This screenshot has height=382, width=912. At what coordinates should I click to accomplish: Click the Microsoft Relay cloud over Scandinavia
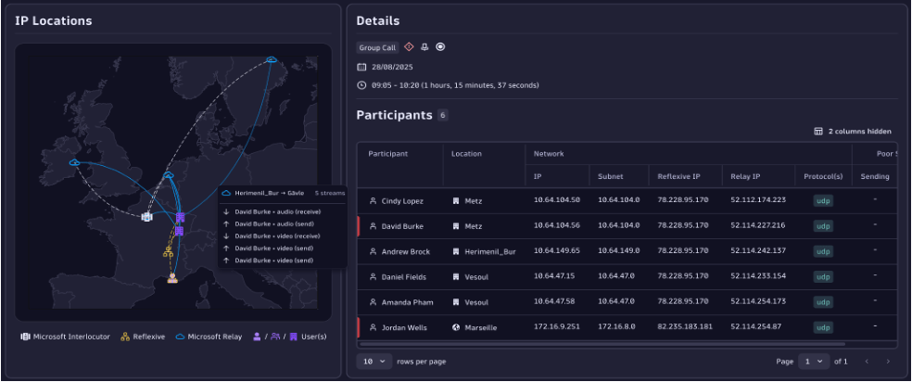pyautogui.click(x=272, y=60)
